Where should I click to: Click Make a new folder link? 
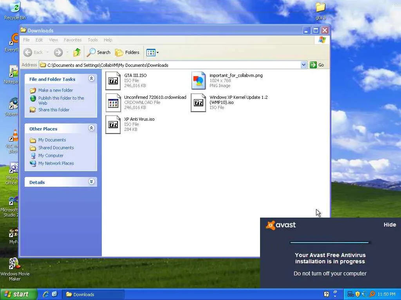(x=56, y=90)
